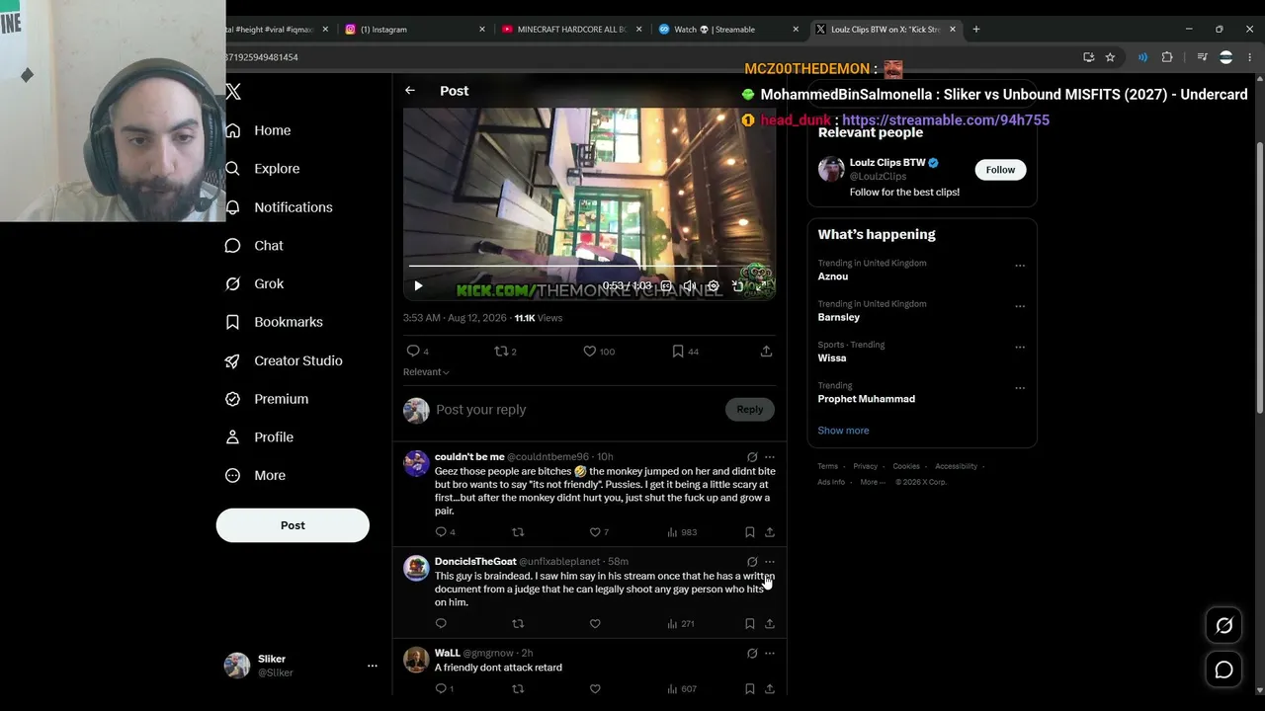1265x711 pixels.
Task: Open Grok icon on WaLL reply
Action: [x=752, y=654]
